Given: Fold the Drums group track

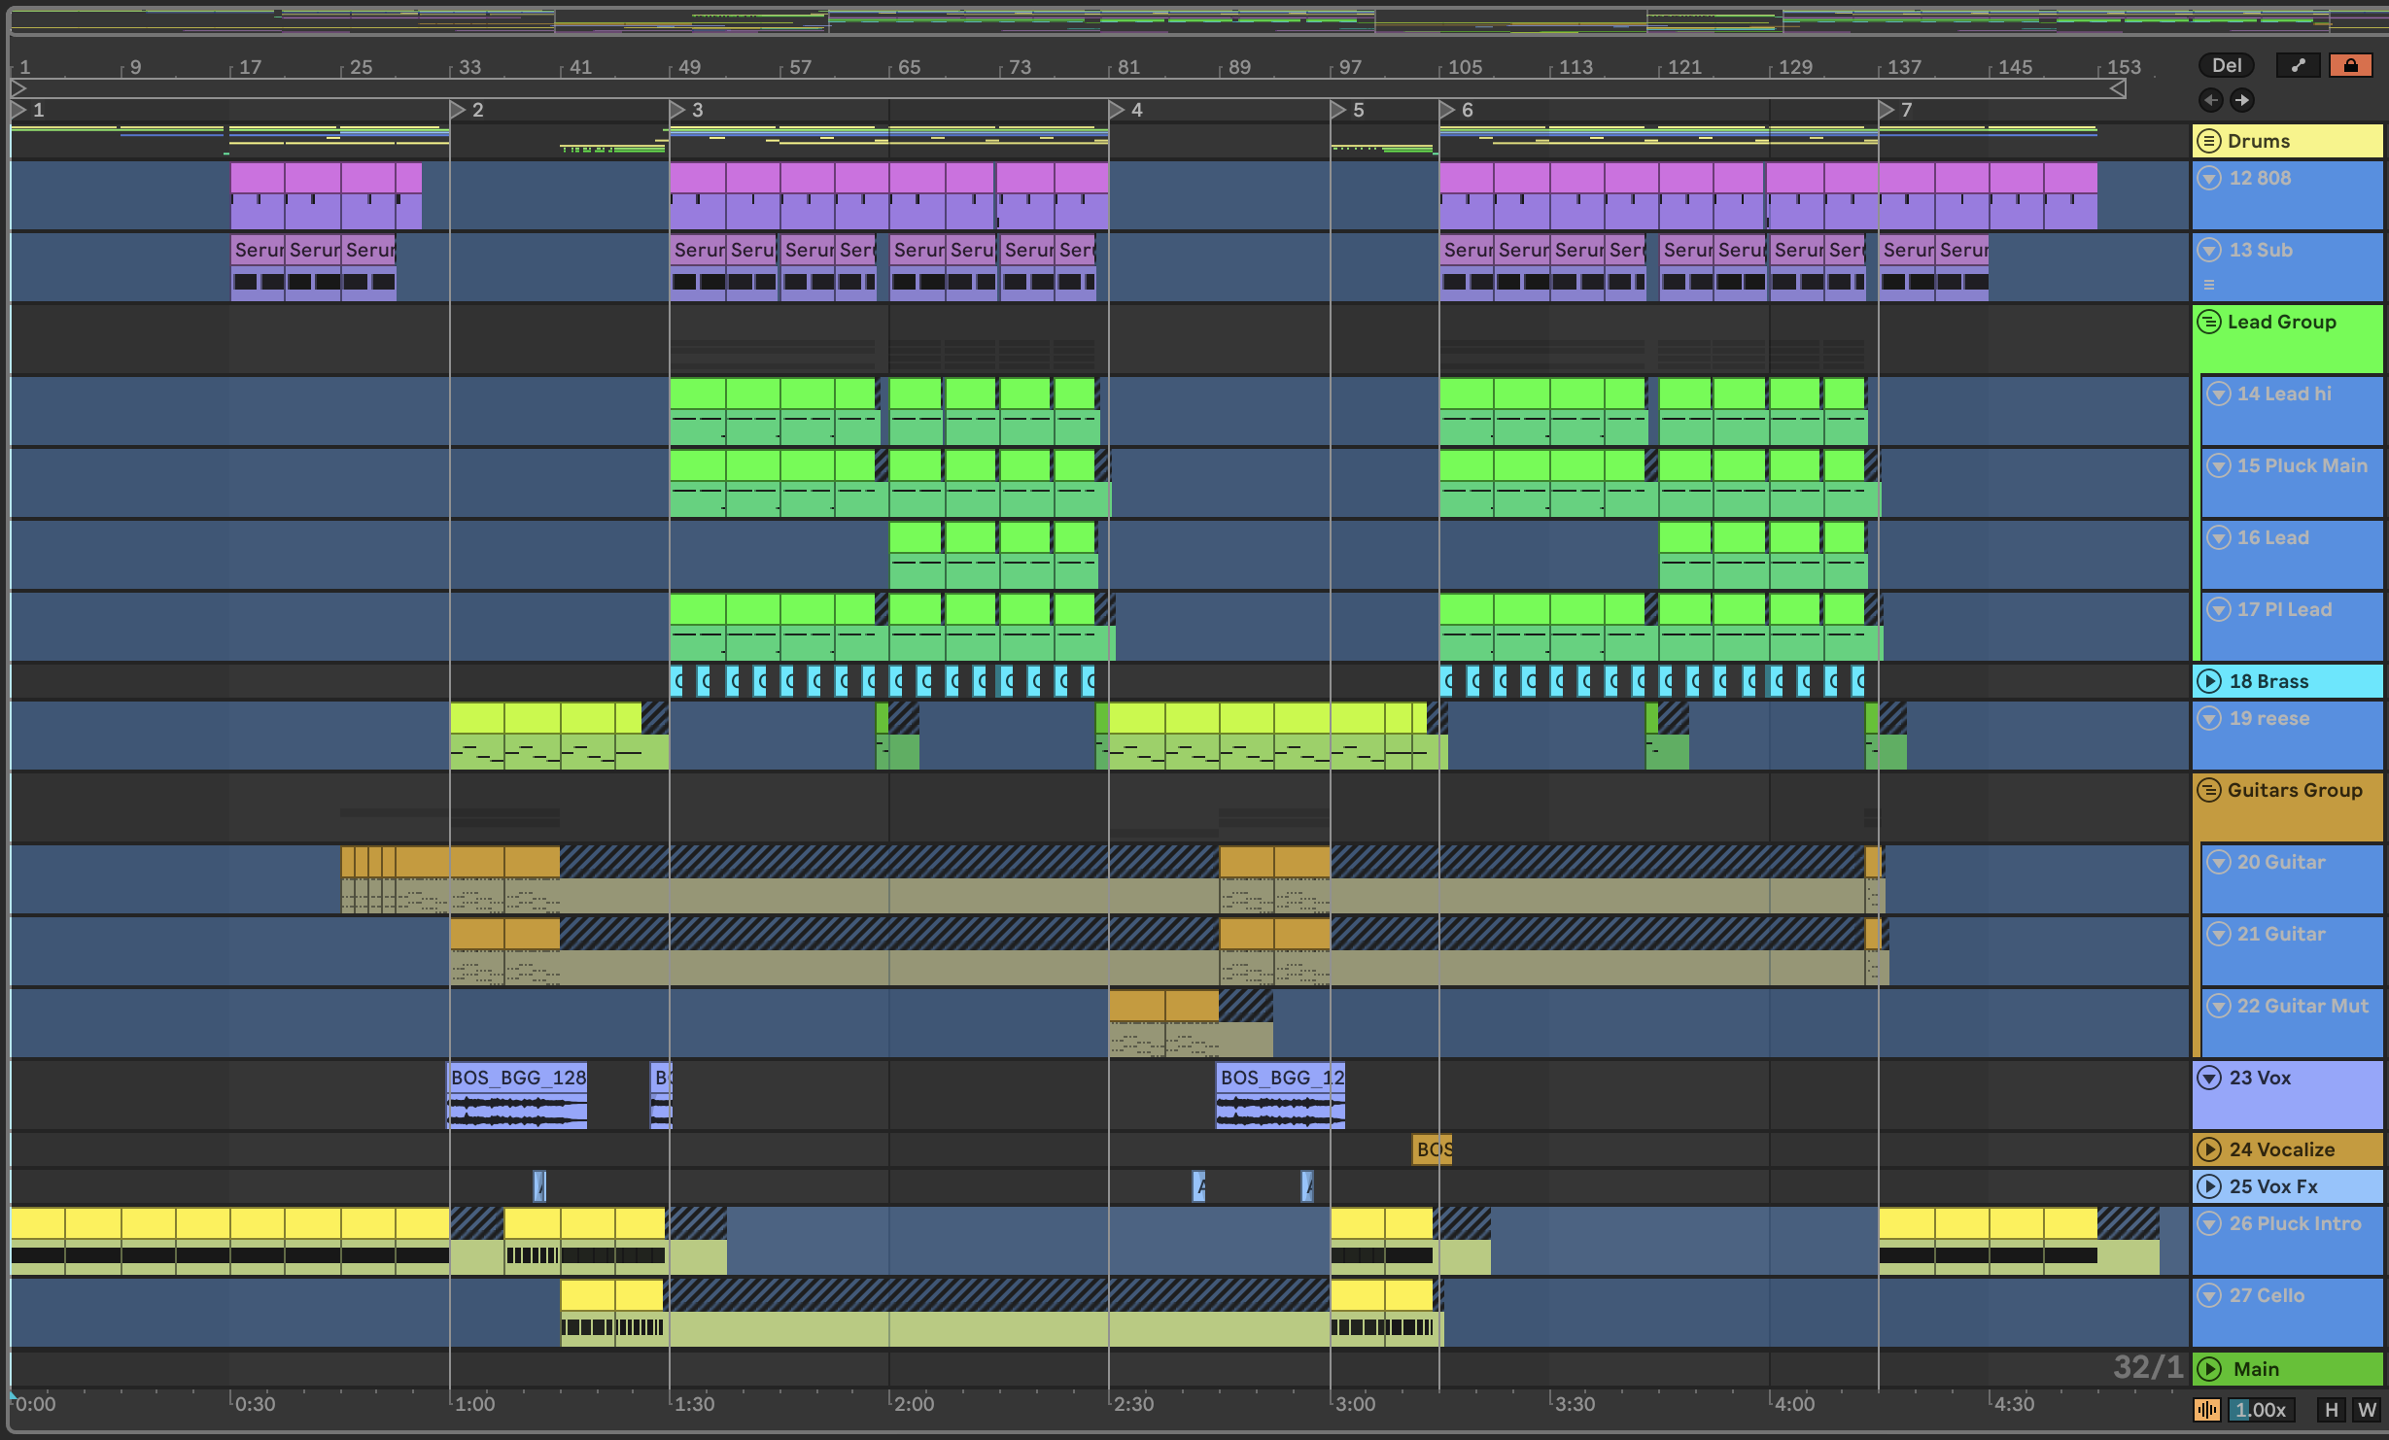Looking at the screenshot, I should [2208, 141].
